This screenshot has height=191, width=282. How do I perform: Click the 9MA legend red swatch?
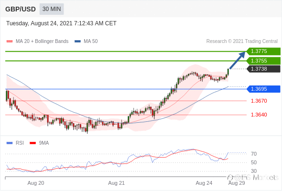[33, 143]
